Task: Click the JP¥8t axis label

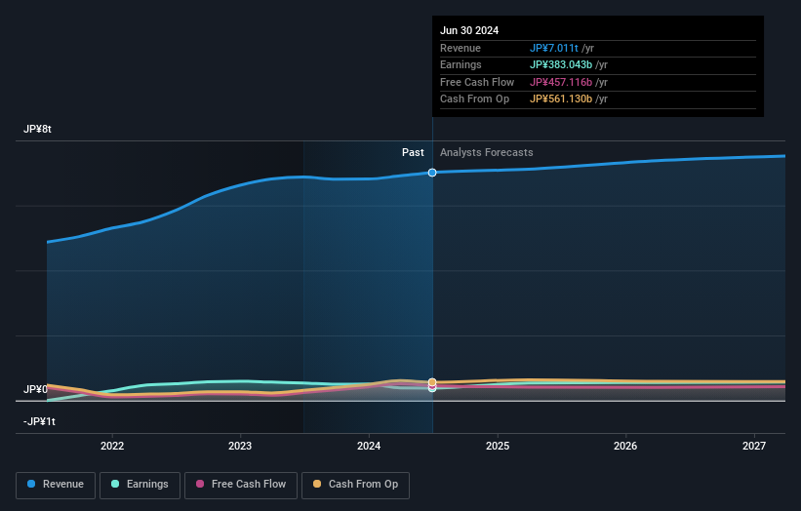Action: point(37,129)
